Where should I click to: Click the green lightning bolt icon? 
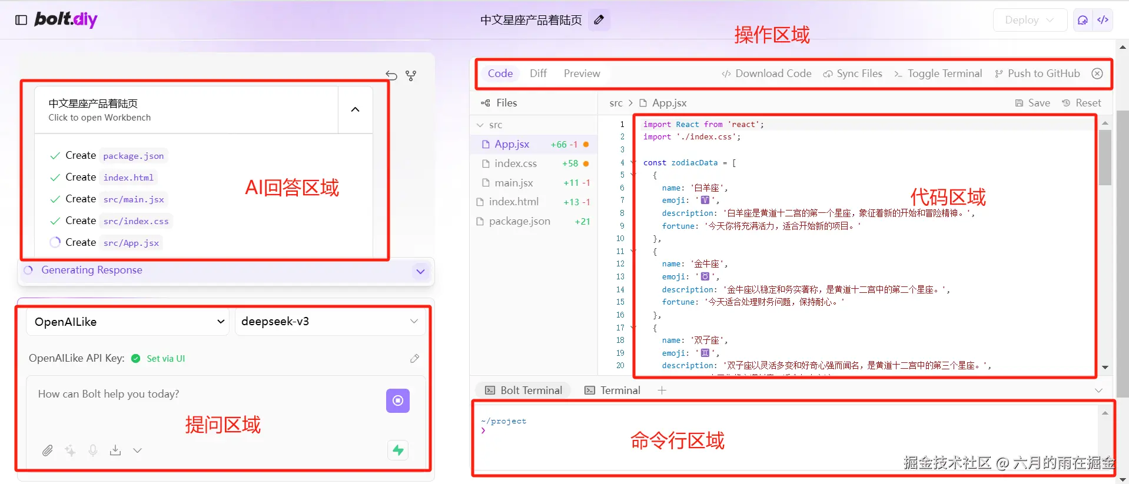pyautogui.click(x=399, y=450)
